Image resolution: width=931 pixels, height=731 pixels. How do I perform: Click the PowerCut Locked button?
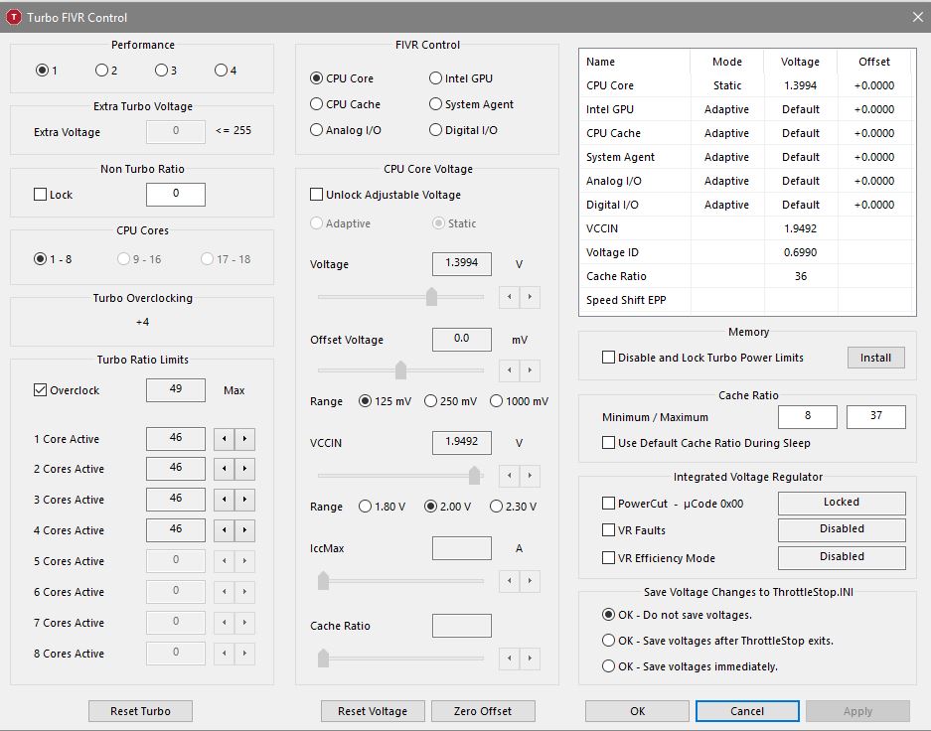[842, 503]
